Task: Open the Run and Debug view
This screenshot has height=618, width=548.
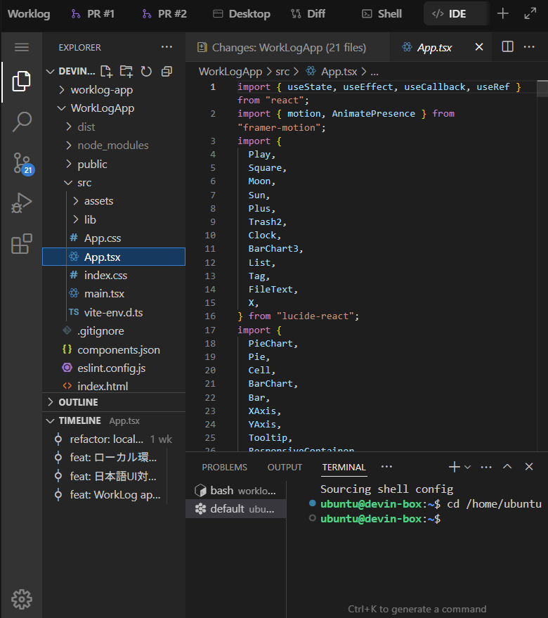Action: (22, 203)
